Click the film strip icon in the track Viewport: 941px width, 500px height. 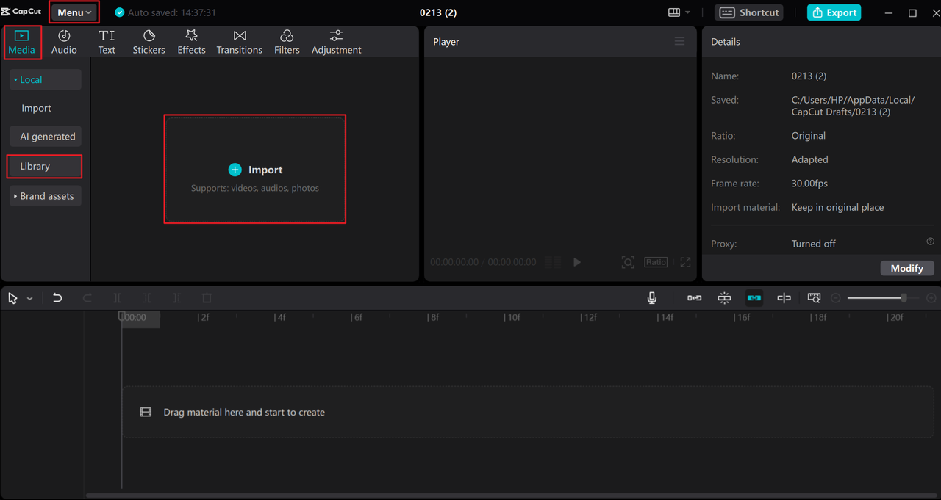click(x=146, y=413)
